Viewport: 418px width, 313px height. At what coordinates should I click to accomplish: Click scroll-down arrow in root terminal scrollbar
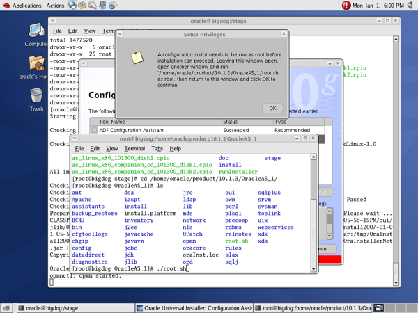coord(313,268)
